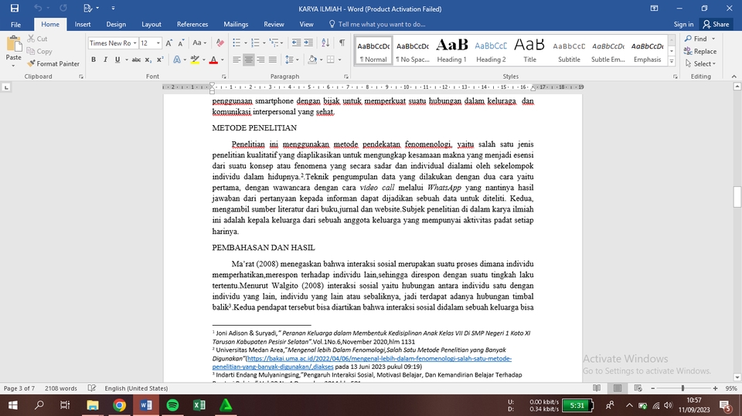Toggle subscript formatting
The height and width of the screenshot is (416, 742).
pos(148,59)
